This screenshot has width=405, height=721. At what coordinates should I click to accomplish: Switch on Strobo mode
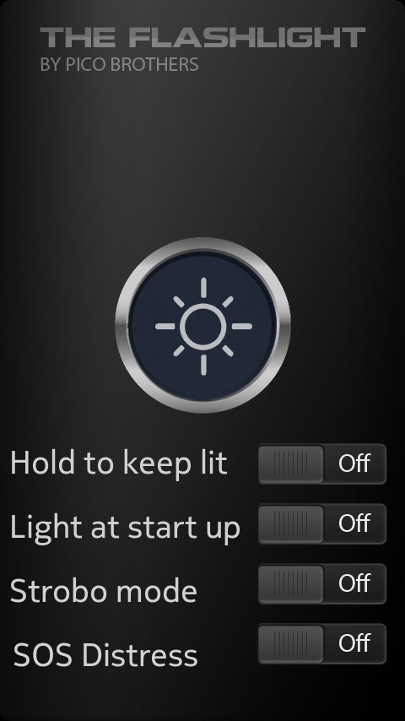coord(321,583)
